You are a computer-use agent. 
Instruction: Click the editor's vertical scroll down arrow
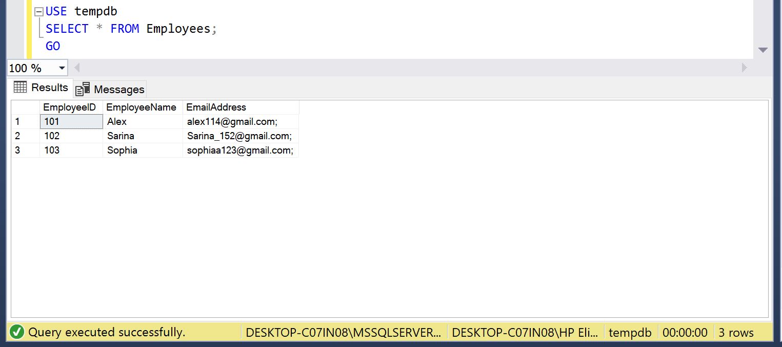point(763,50)
